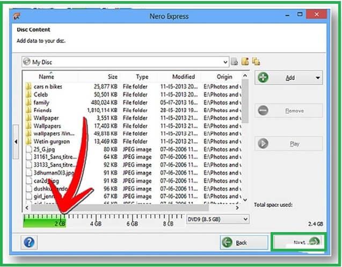Sort by the Origin column header
This screenshot has height=267, width=342.
tap(224, 77)
